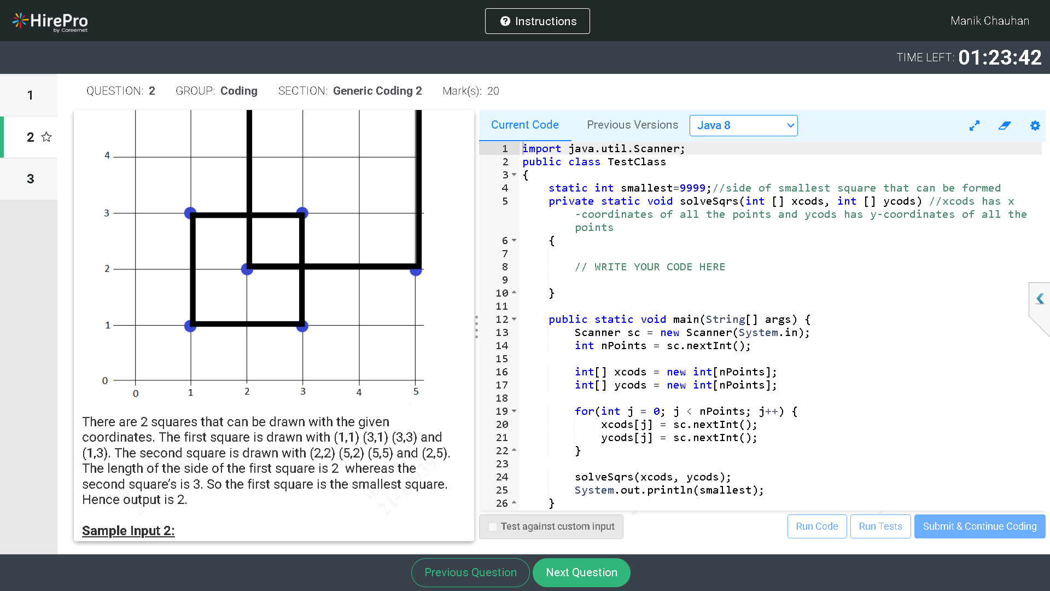The height and width of the screenshot is (591, 1050).
Task: Expand the right side panel chevron
Action: 1040,299
